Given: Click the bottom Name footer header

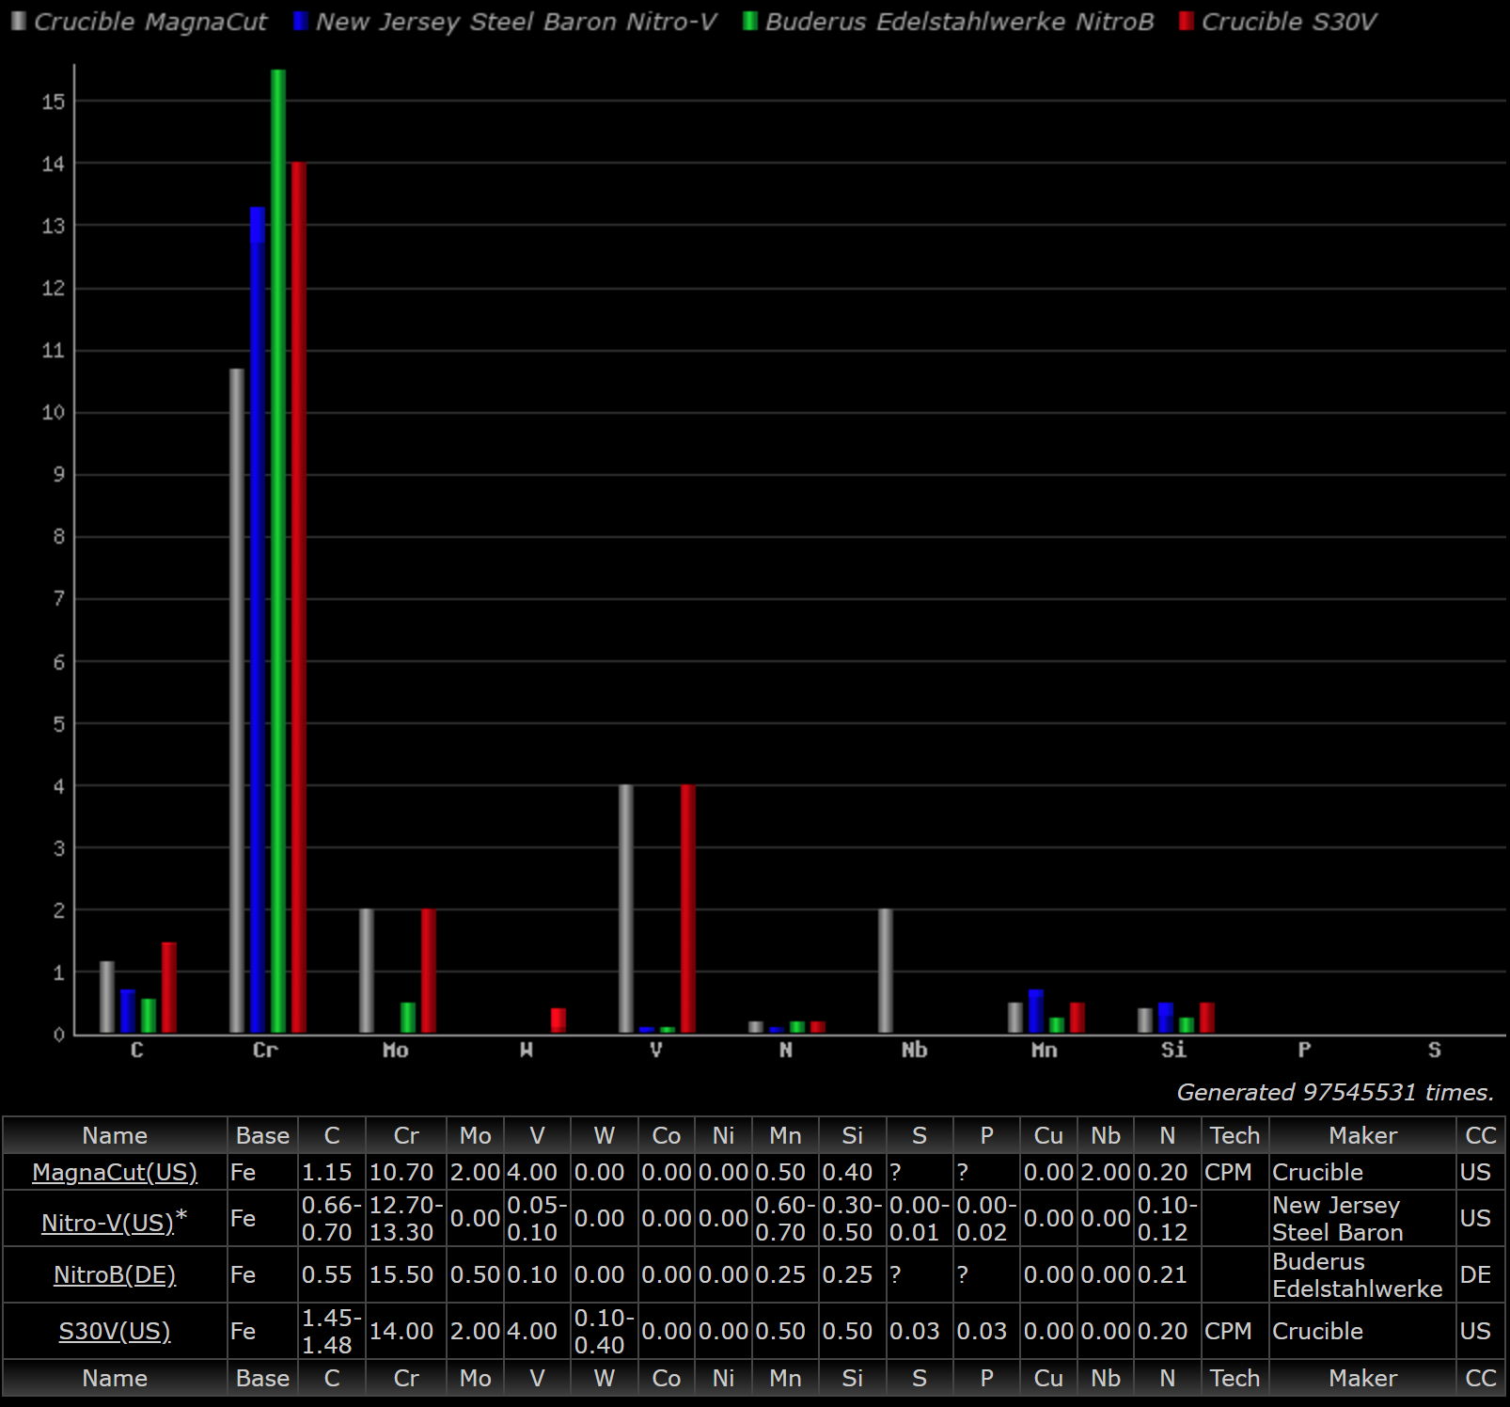Looking at the screenshot, I should [x=115, y=1378].
